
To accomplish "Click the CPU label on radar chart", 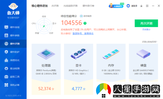I will pyautogui.click(x=34, y=23).
